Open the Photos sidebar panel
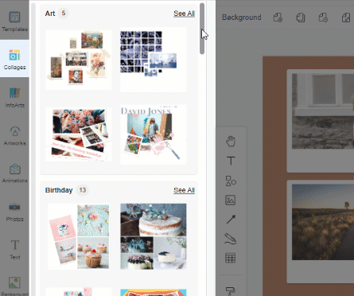354x296 pixels. pos(14,212)
